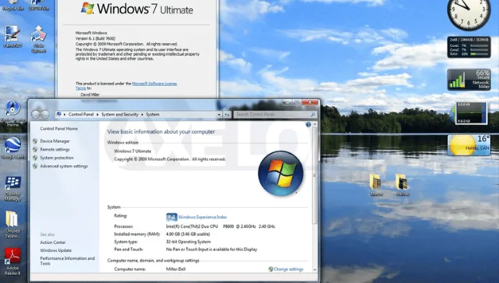This screenshot has height=283, width=499.
Task: Expand the arrow after System and Security breadcrumb
Action: click(142, 114)
